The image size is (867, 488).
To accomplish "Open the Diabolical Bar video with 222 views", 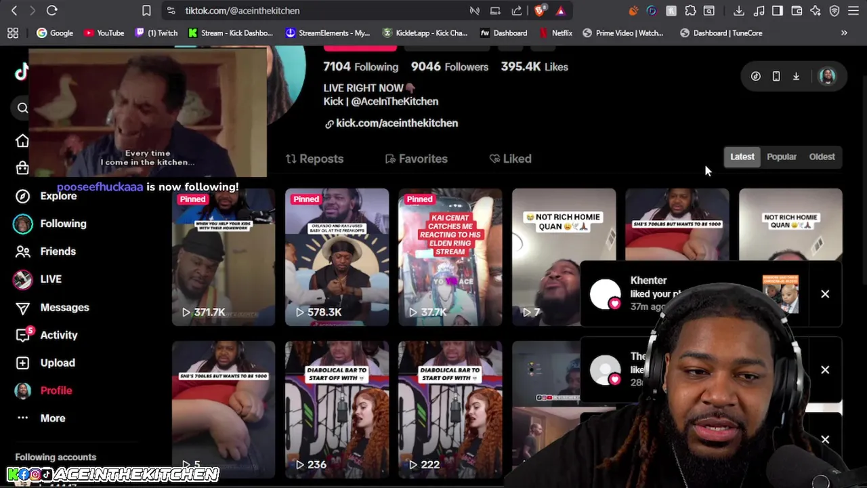I will click(x=450, y=410).
